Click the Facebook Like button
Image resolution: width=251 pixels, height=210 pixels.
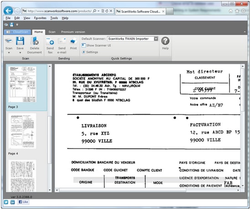(24, 202)
